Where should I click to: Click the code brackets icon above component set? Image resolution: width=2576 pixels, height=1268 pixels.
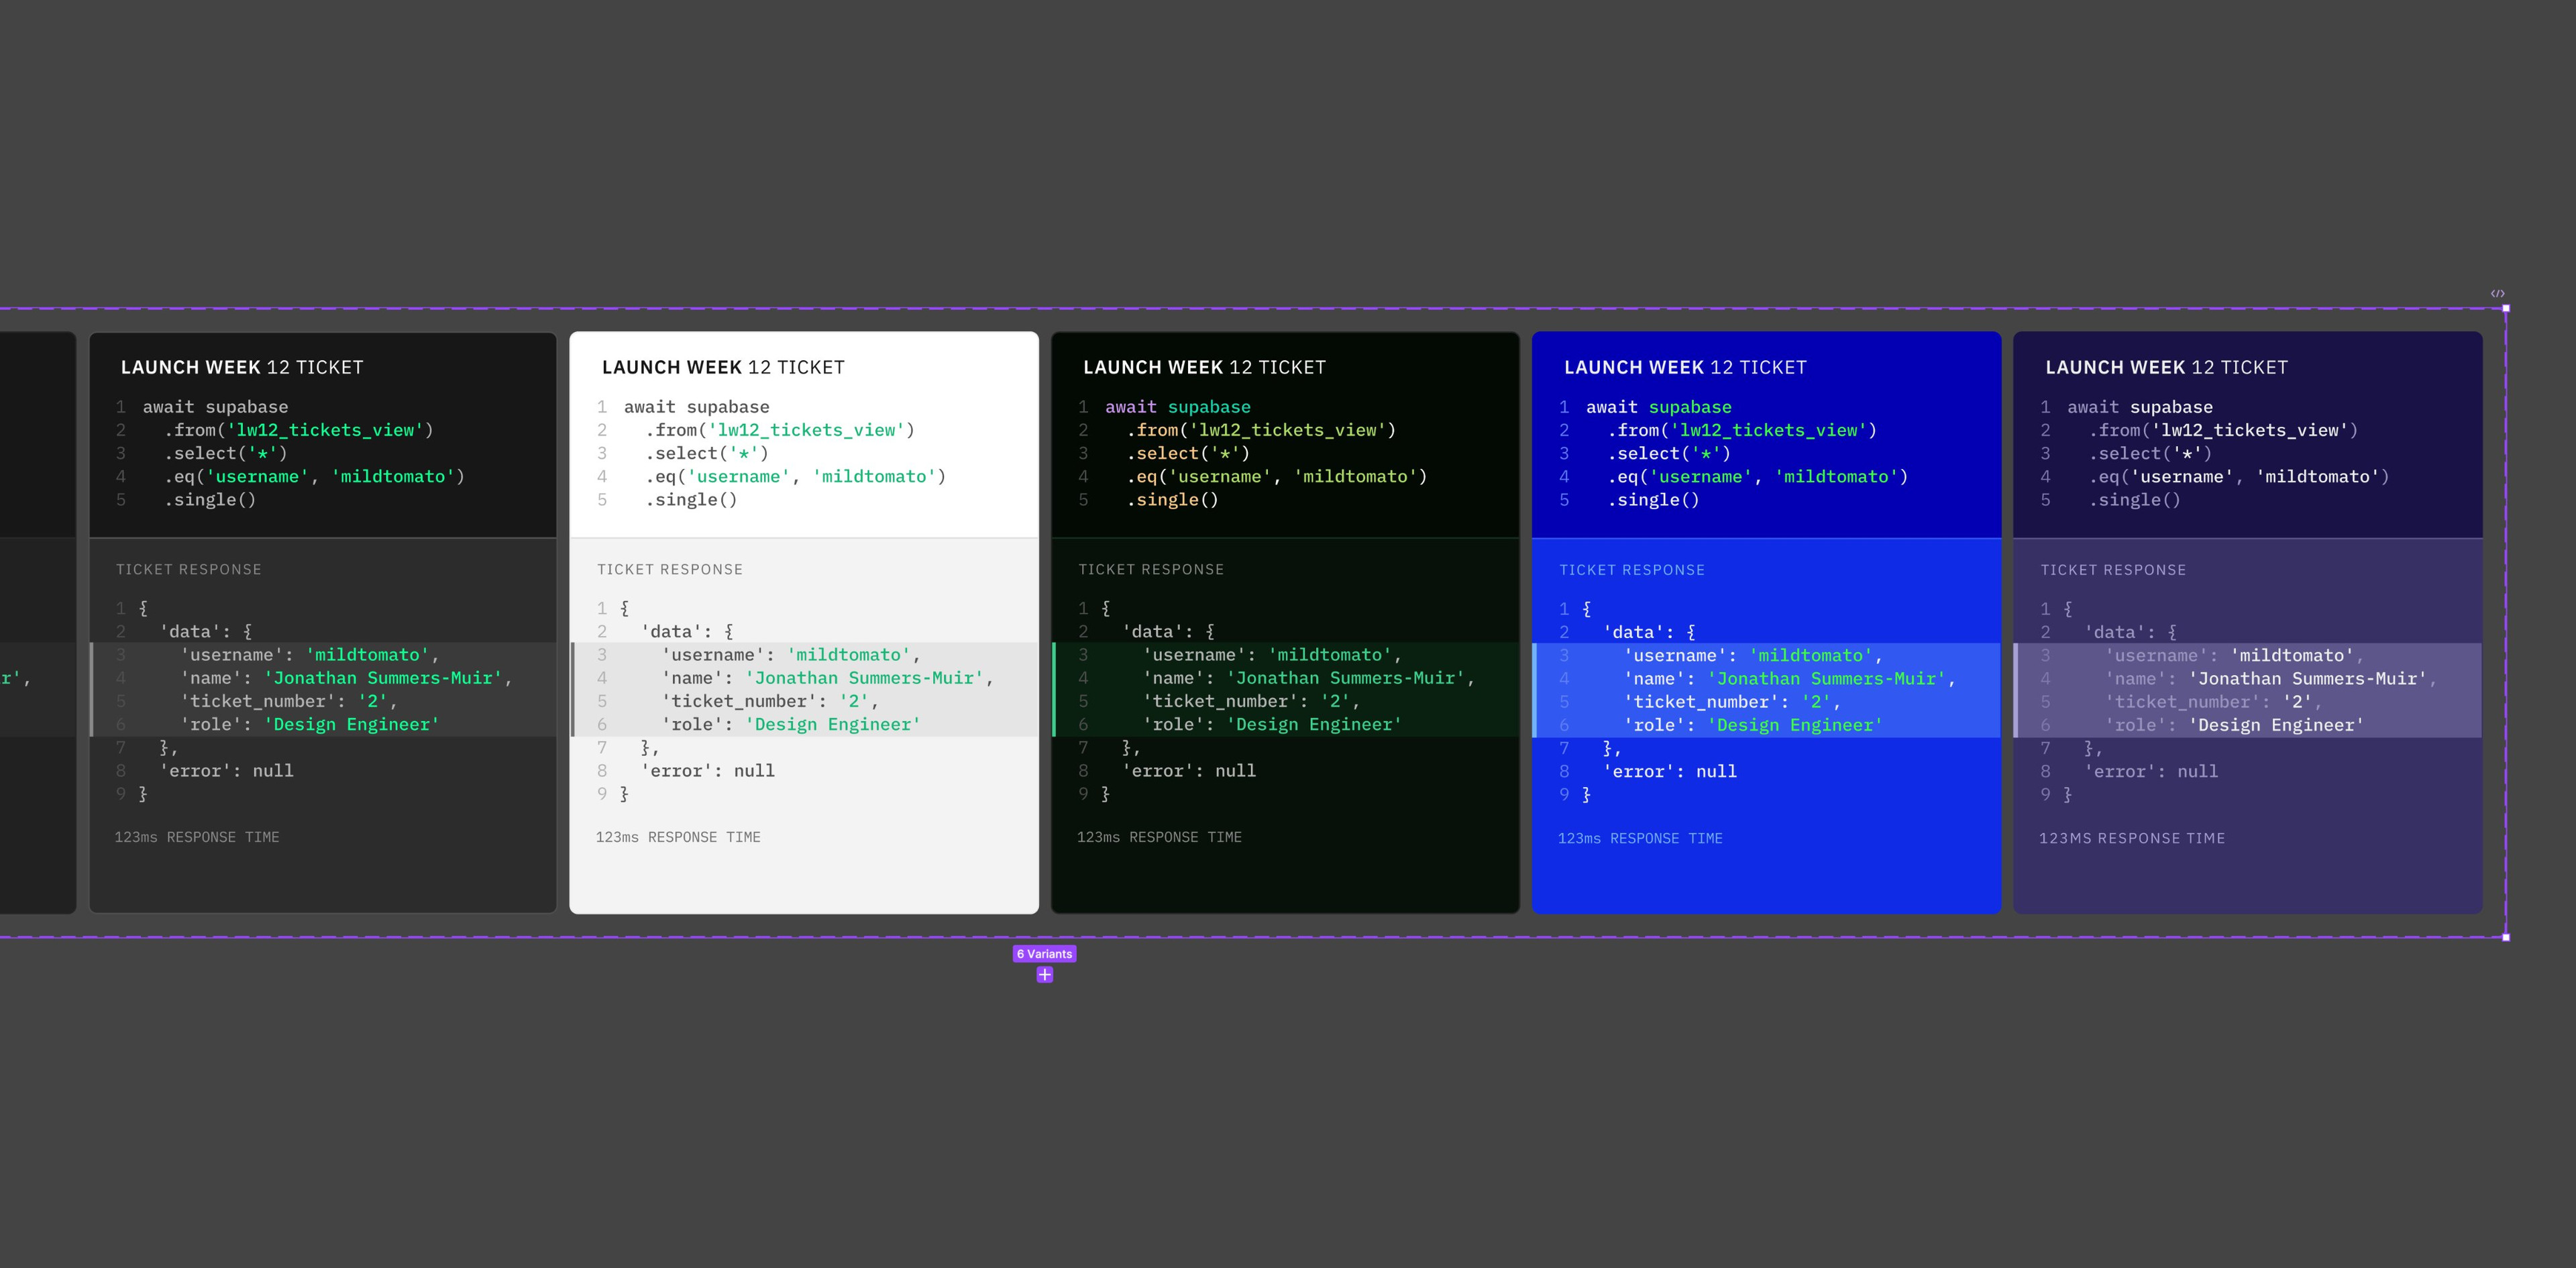click(x=2497, y=294)
